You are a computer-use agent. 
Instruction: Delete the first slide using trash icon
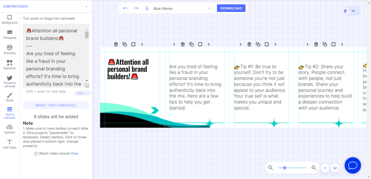tap(116, 44)
